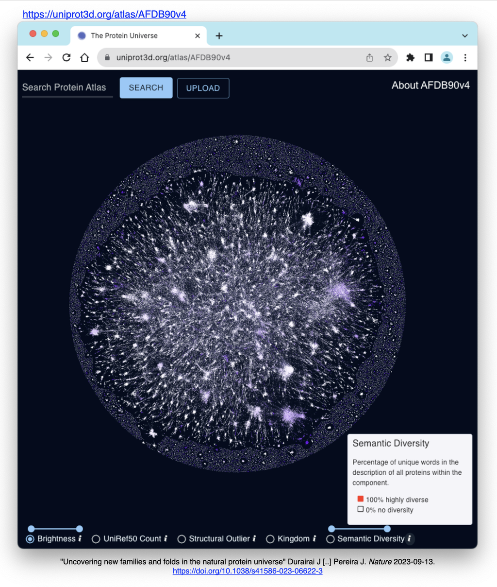Viewport: 497px width, 587px height.
Task: Click info icon next to UniRef50 Count
Action: tap(166, 538)
